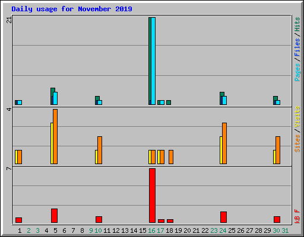This screenshot has height=237, width=304.
Task: Click the red KB bar for day 24
Action: point(223,217)
